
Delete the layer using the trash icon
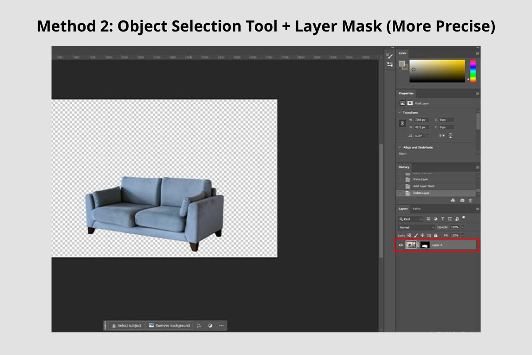(x=470, y=201)
